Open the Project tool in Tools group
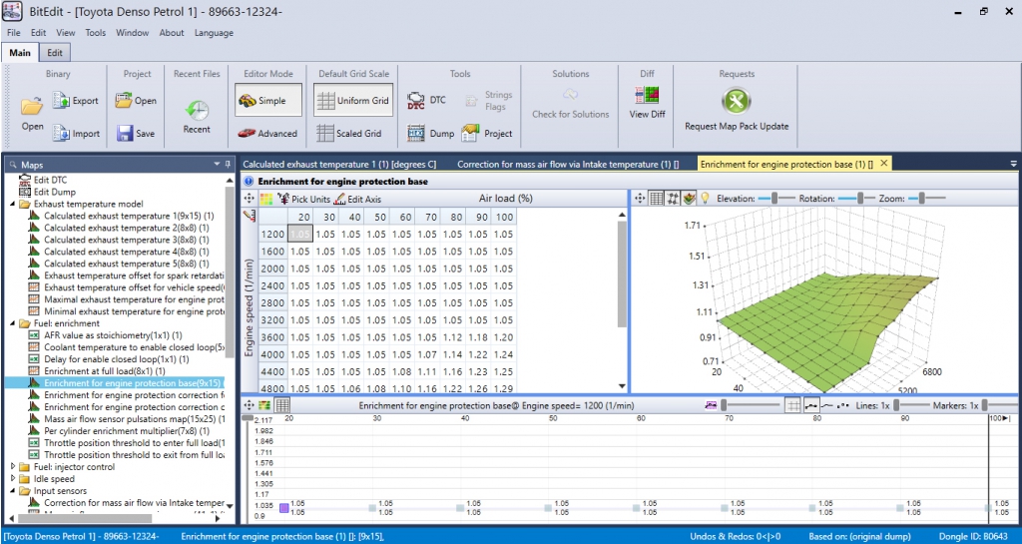The image size is (1022, 544). (487, 133)
